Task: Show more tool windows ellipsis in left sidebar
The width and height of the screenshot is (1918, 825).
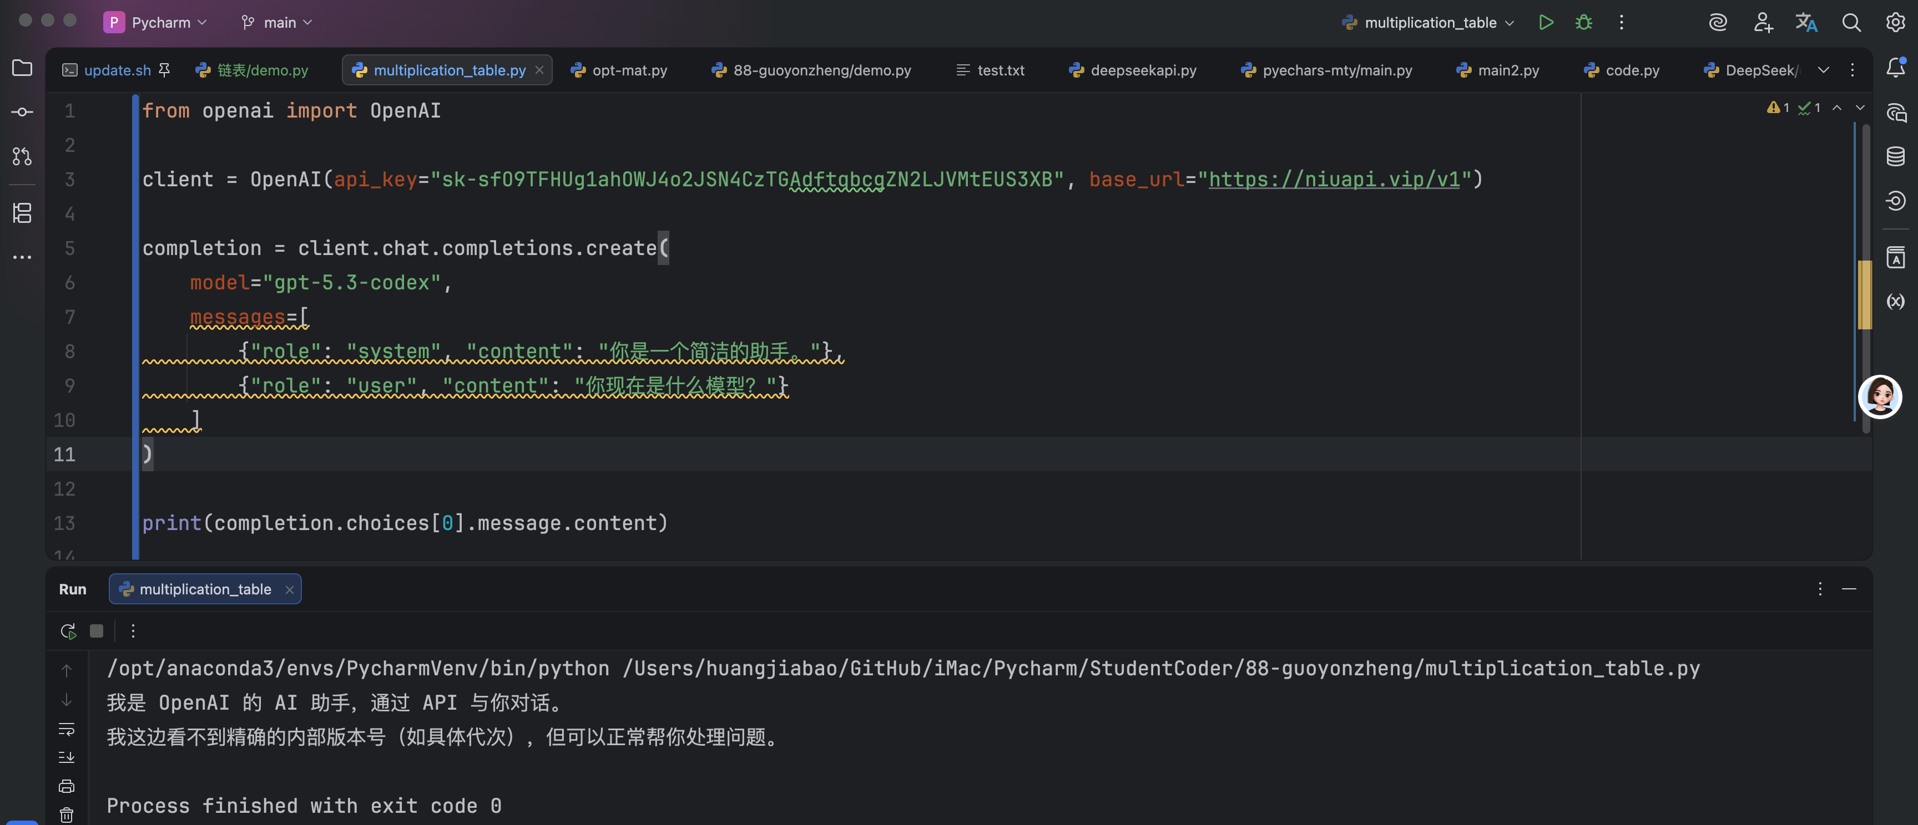Action: click(x=22, y=257)
